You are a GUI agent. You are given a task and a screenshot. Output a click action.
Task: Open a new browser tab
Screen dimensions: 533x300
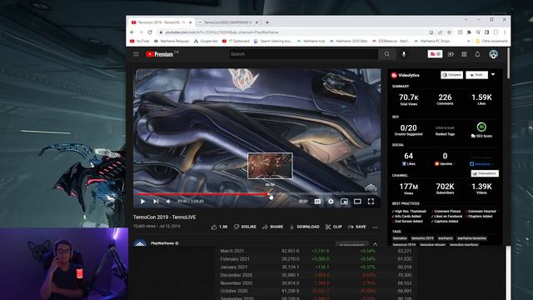click(x=267, y=22)
